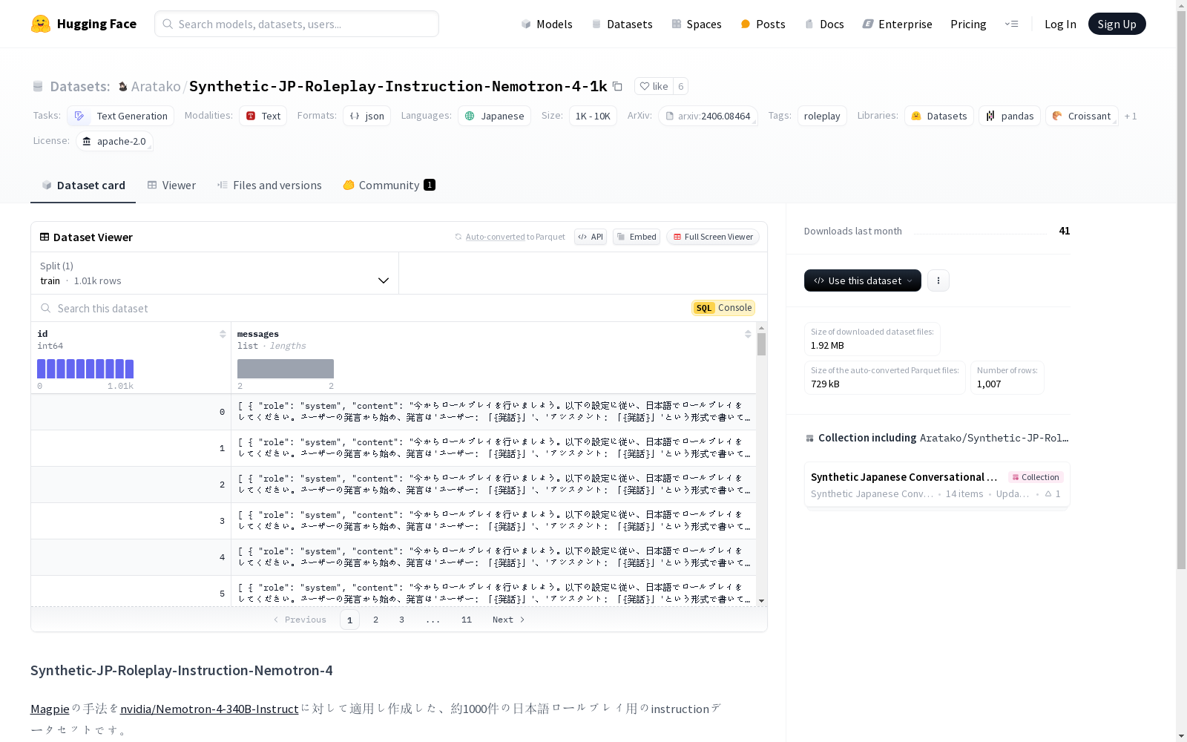The image size is (1187, 742).
Task: Click the apache-2.0 license tag
Action: point(114,141)
